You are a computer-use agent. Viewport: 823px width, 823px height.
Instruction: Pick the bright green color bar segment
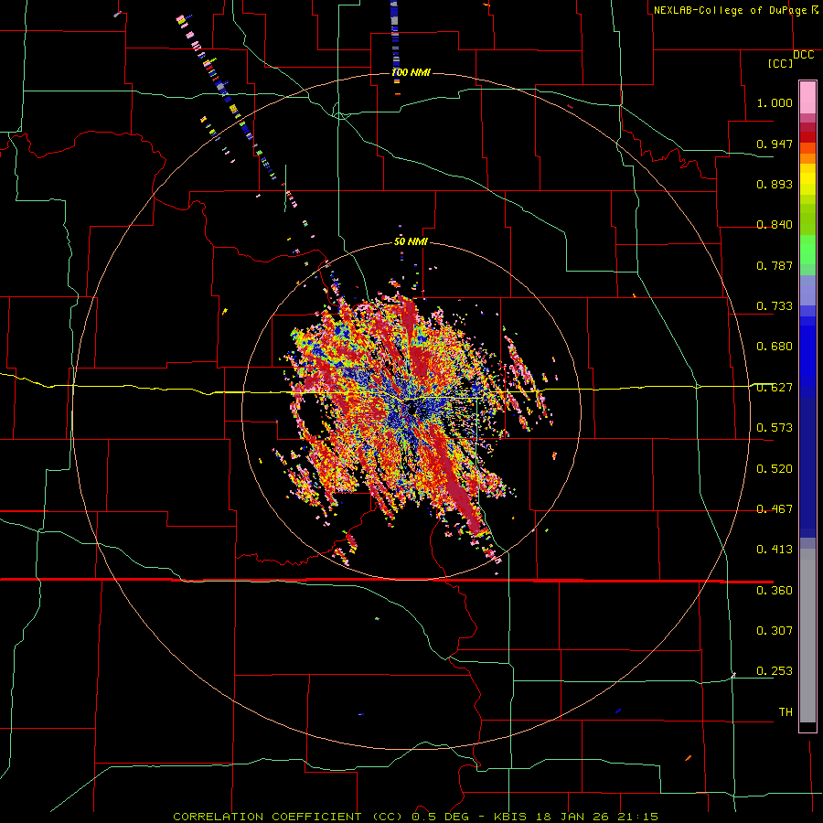(807, 250)
